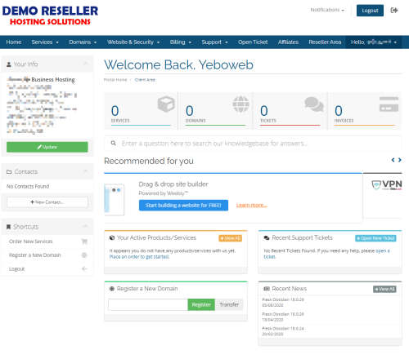Image resolution: width=409 pixels, height=359 pixels.
Task: Open the second Recent News entry
Action: click(x=283, y=314)
